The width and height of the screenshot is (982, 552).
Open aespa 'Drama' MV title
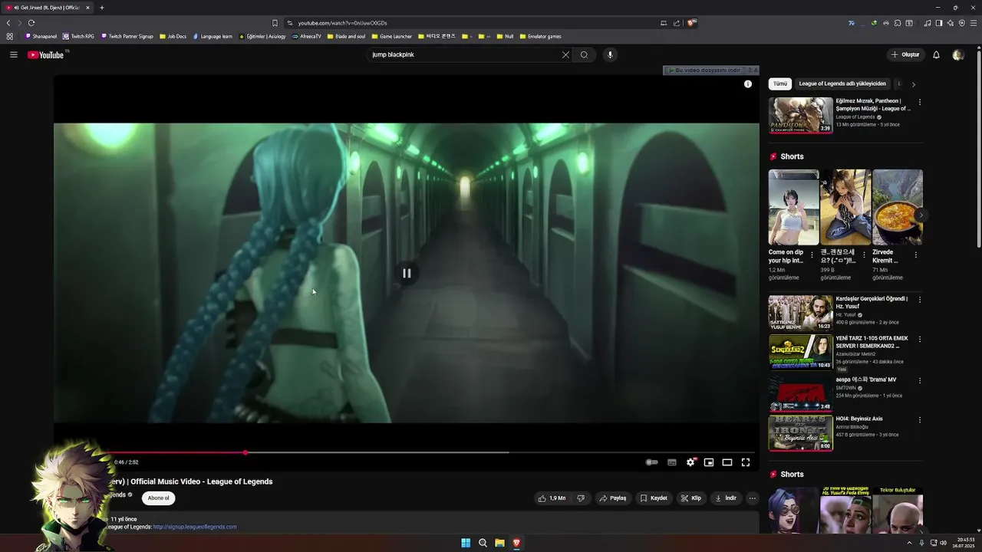coord(865,379)
